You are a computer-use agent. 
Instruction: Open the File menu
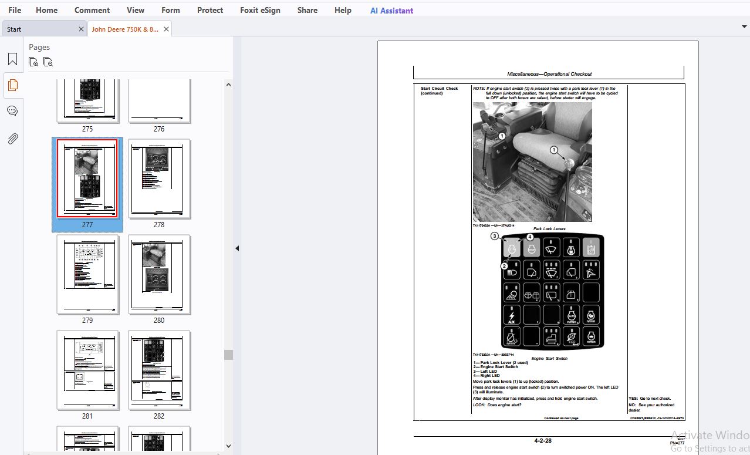[x=15, y=10]
